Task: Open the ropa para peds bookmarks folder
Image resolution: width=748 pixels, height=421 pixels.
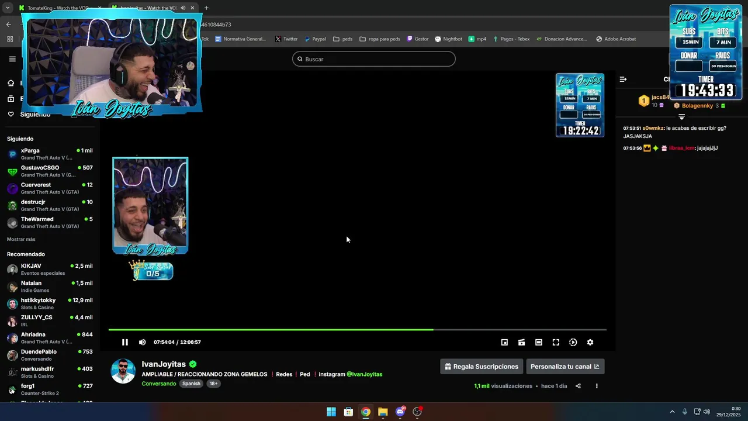Action: pyautogui.click(x=380, y=39)
